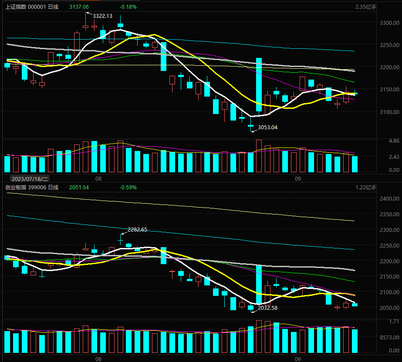This screenshot has height=362, width=402.
Task: Select the Shanghai index price 3137.06
Action: coord(79,7)
